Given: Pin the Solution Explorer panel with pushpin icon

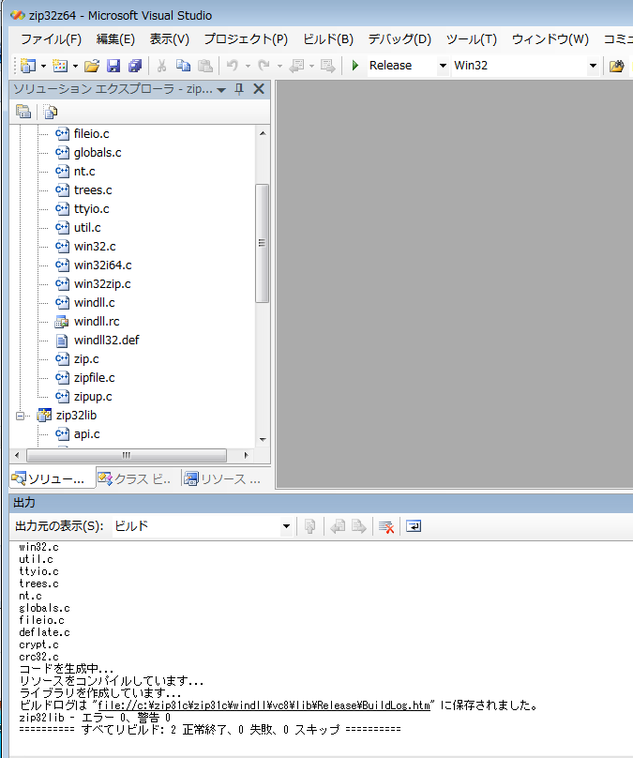Looking at the screenshot, I should point(239,89).
